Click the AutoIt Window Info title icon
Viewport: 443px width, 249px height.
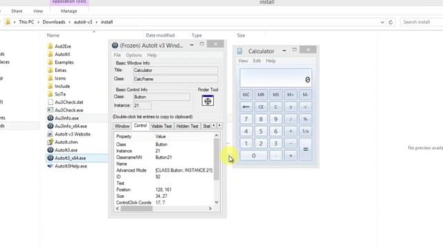tap(115, 45)
